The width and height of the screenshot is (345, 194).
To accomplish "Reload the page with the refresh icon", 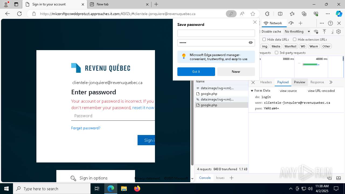I will click(x=19, y=14).
